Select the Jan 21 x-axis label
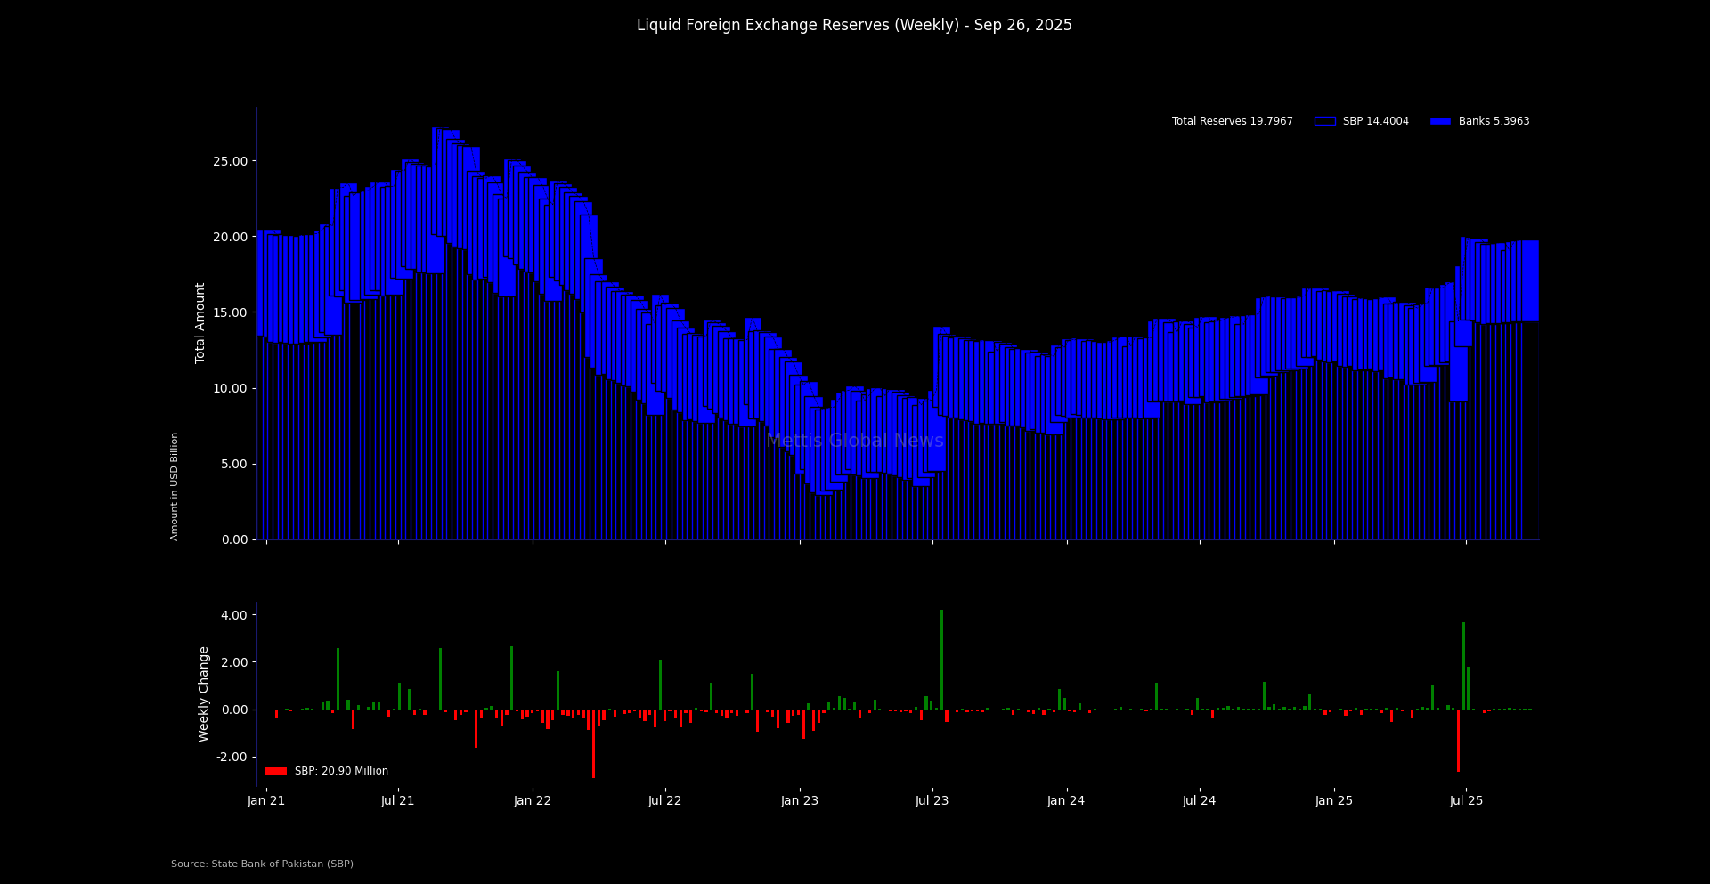 coord(266,800)
